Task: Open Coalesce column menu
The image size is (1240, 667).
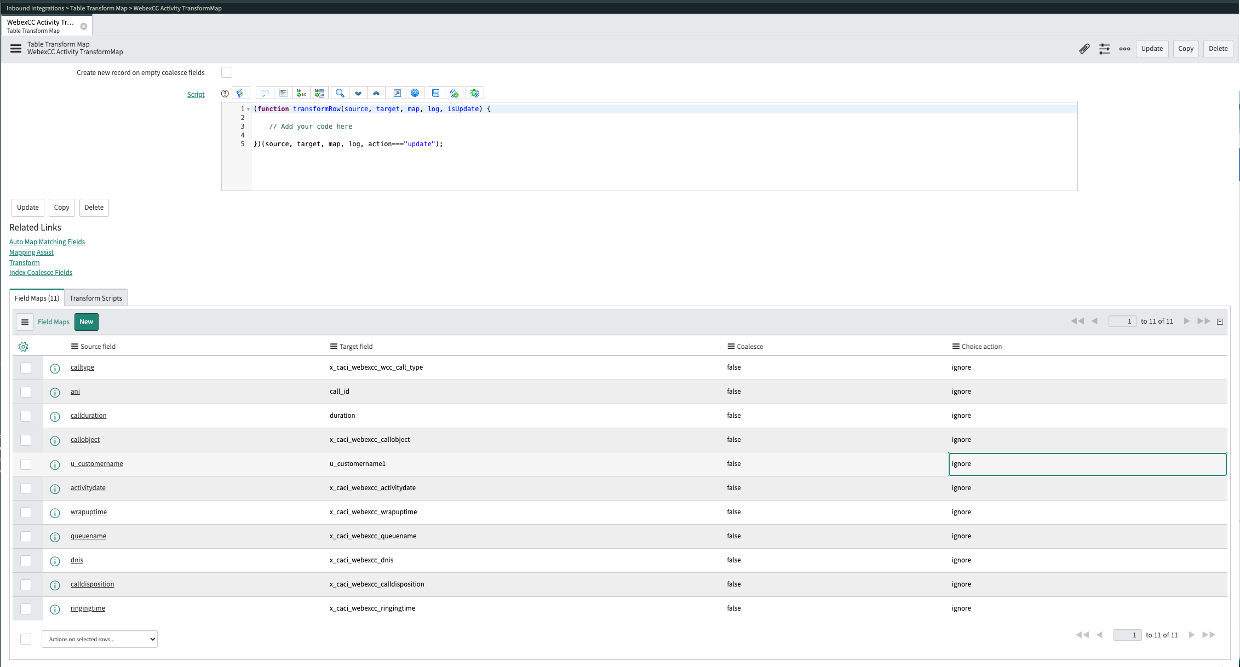Action: tap(731, 346)
